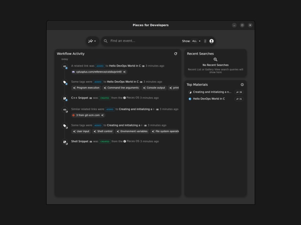Click the 31 score badge in Top Materials
This screenshot has height=225, width=301.
pos(239,99)
